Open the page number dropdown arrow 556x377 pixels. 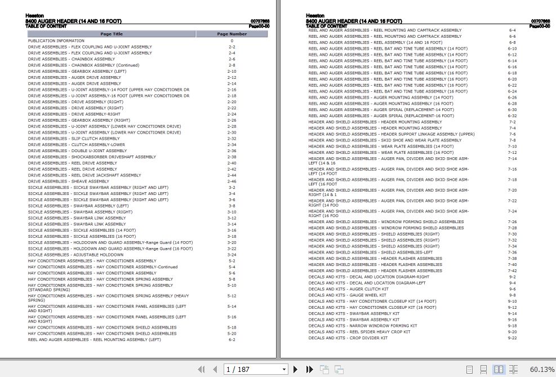[284, 370]
